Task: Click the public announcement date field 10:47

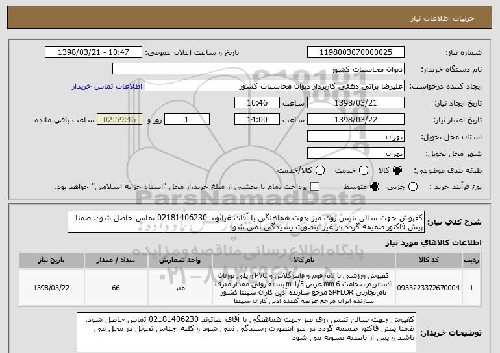Action: coord(94,52)
